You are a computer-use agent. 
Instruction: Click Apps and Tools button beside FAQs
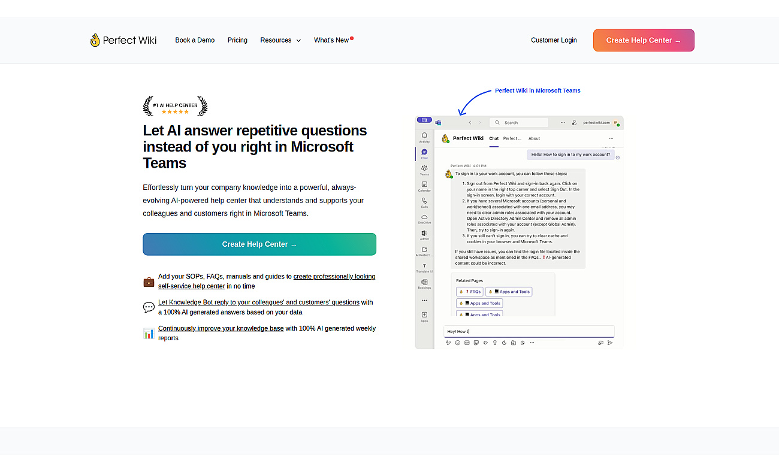tap(509, 292)
